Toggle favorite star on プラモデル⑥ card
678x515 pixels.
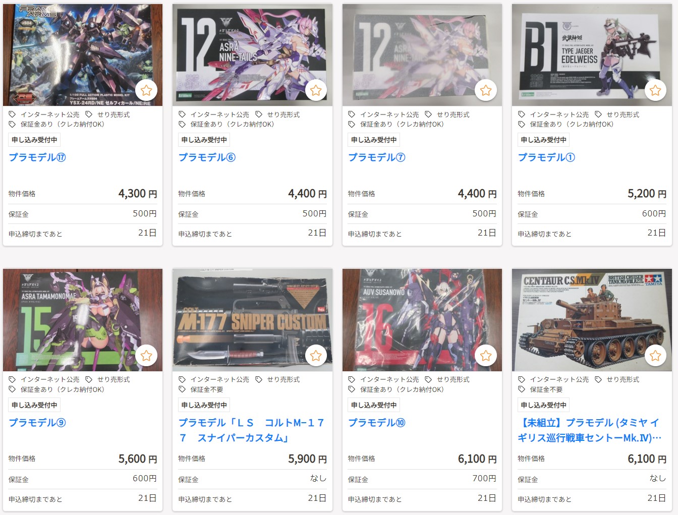point(316,90)
